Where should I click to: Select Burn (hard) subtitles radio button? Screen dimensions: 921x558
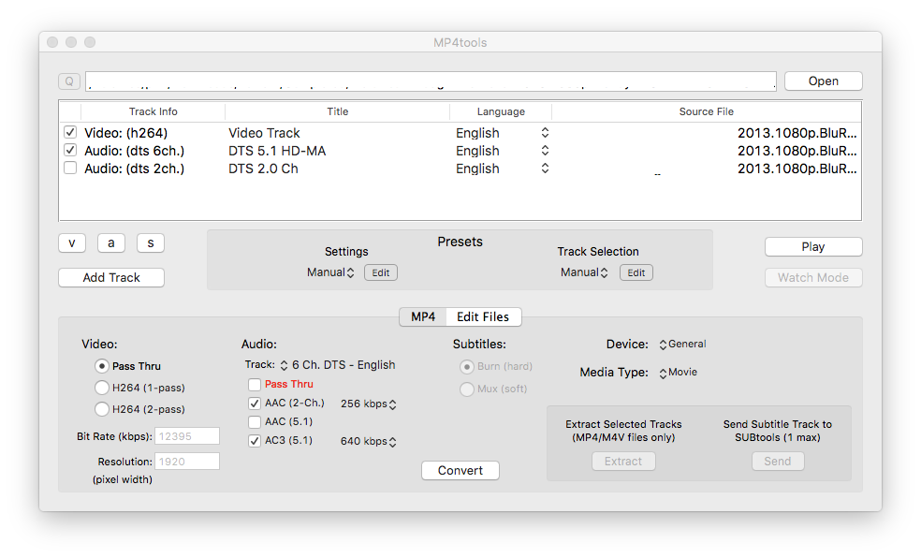pos(467,367)
